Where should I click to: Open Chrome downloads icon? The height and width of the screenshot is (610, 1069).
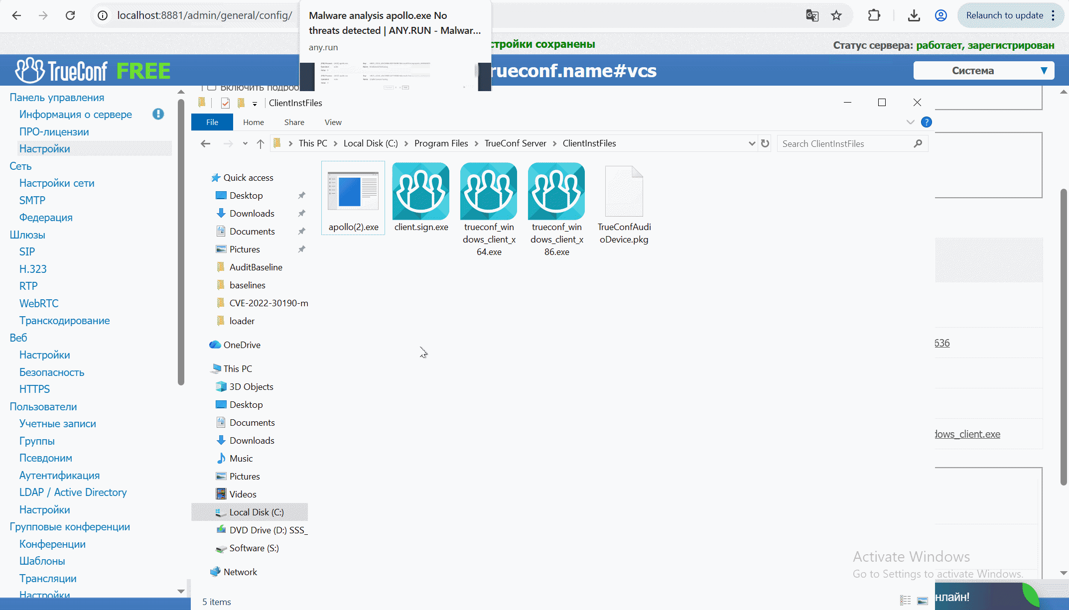914,15
